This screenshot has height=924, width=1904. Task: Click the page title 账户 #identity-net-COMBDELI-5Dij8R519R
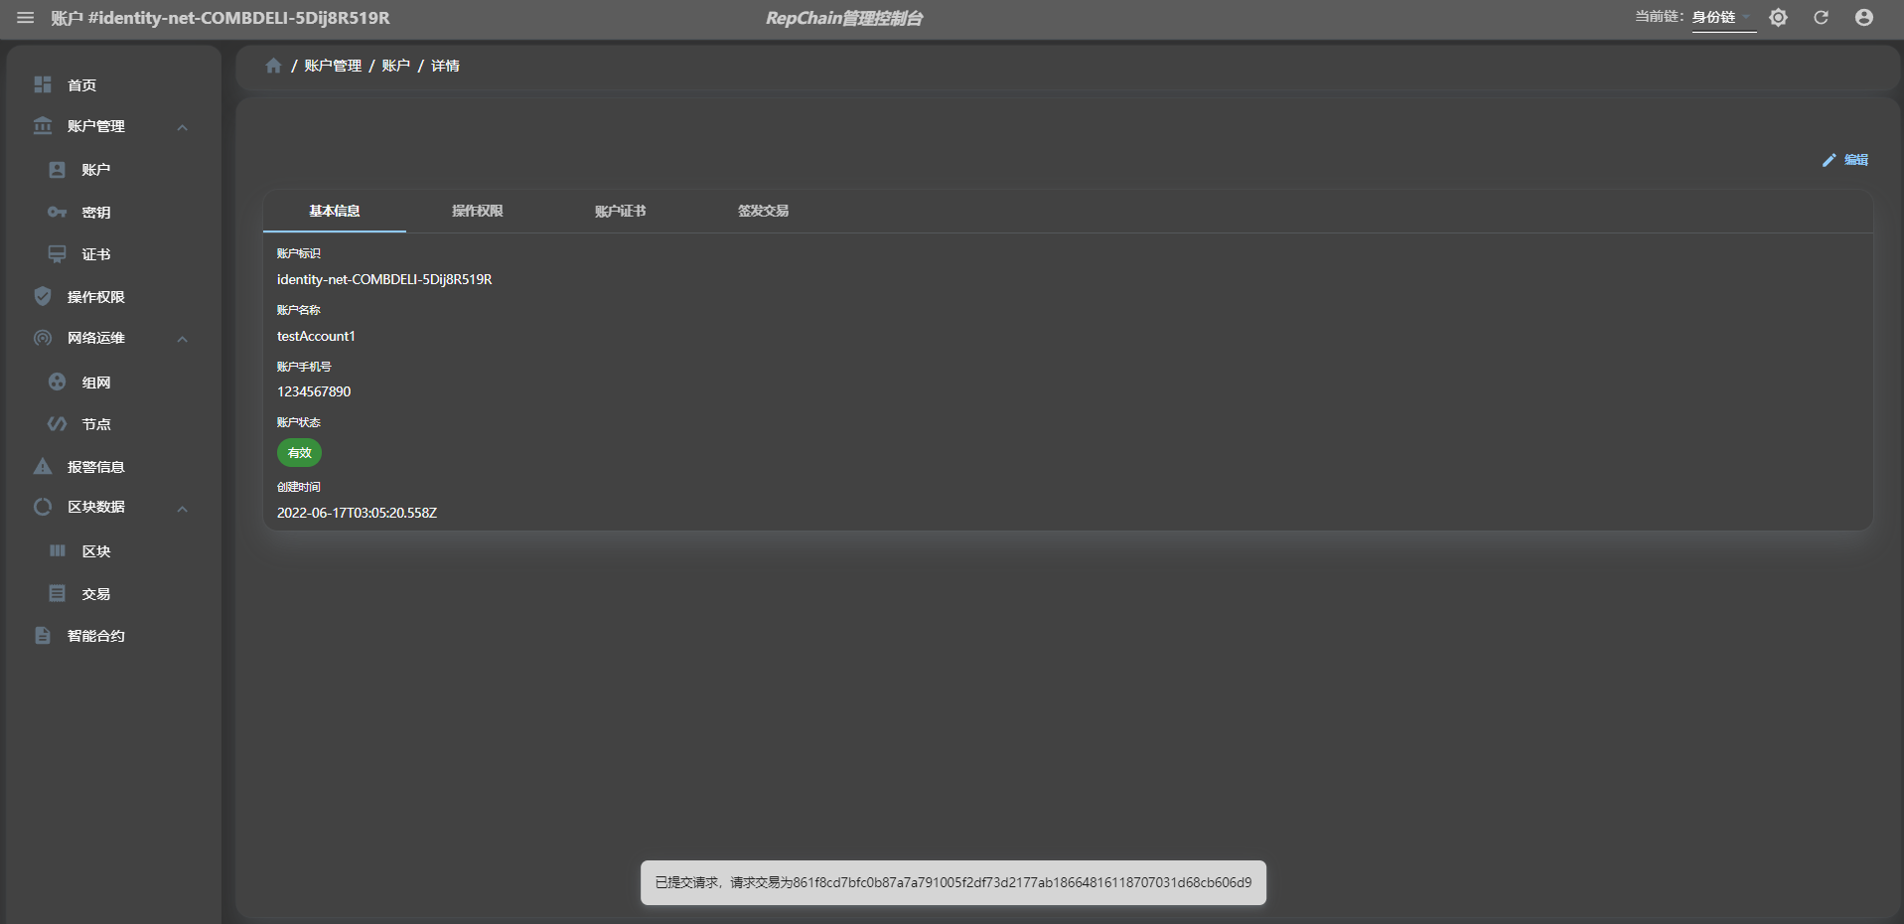pos(220,18)
